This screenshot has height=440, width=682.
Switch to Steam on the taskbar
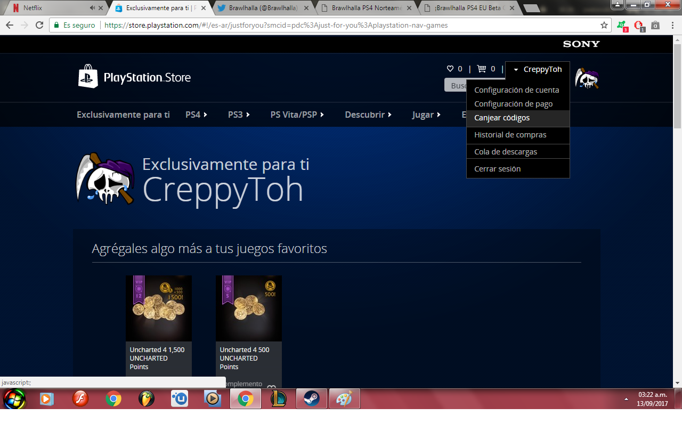[x=312, y=398]
